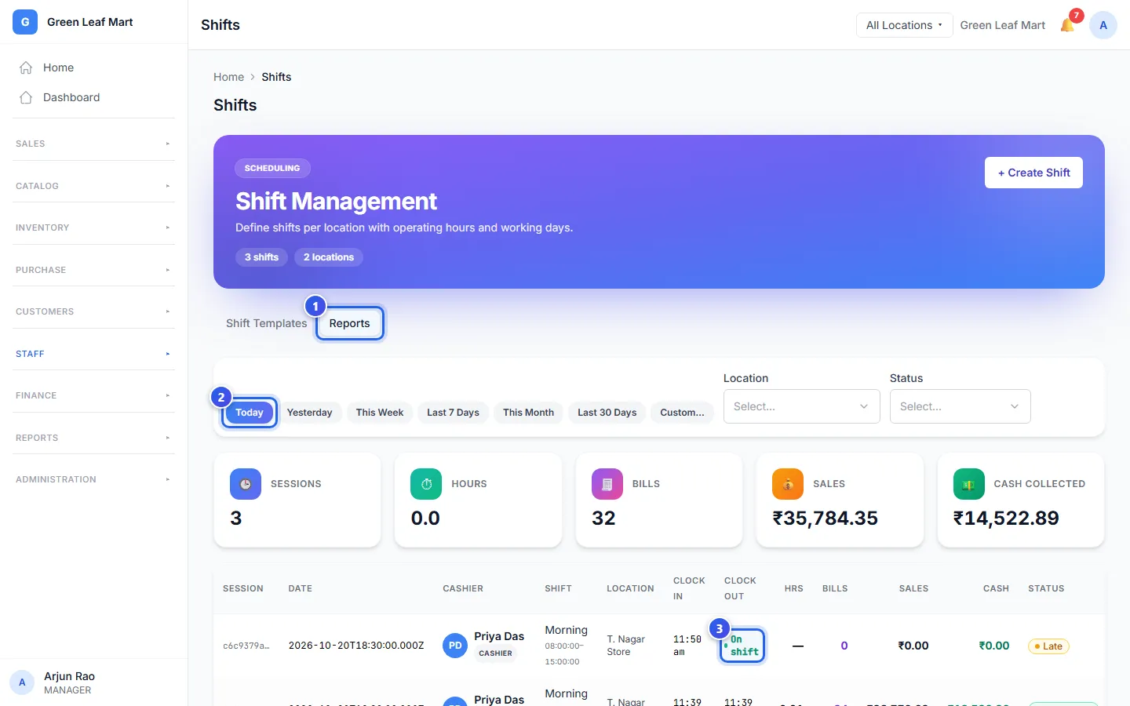The image size is (1130, 706).
Task: Click the session ID c6c9379a
Action: pos(246,646)
